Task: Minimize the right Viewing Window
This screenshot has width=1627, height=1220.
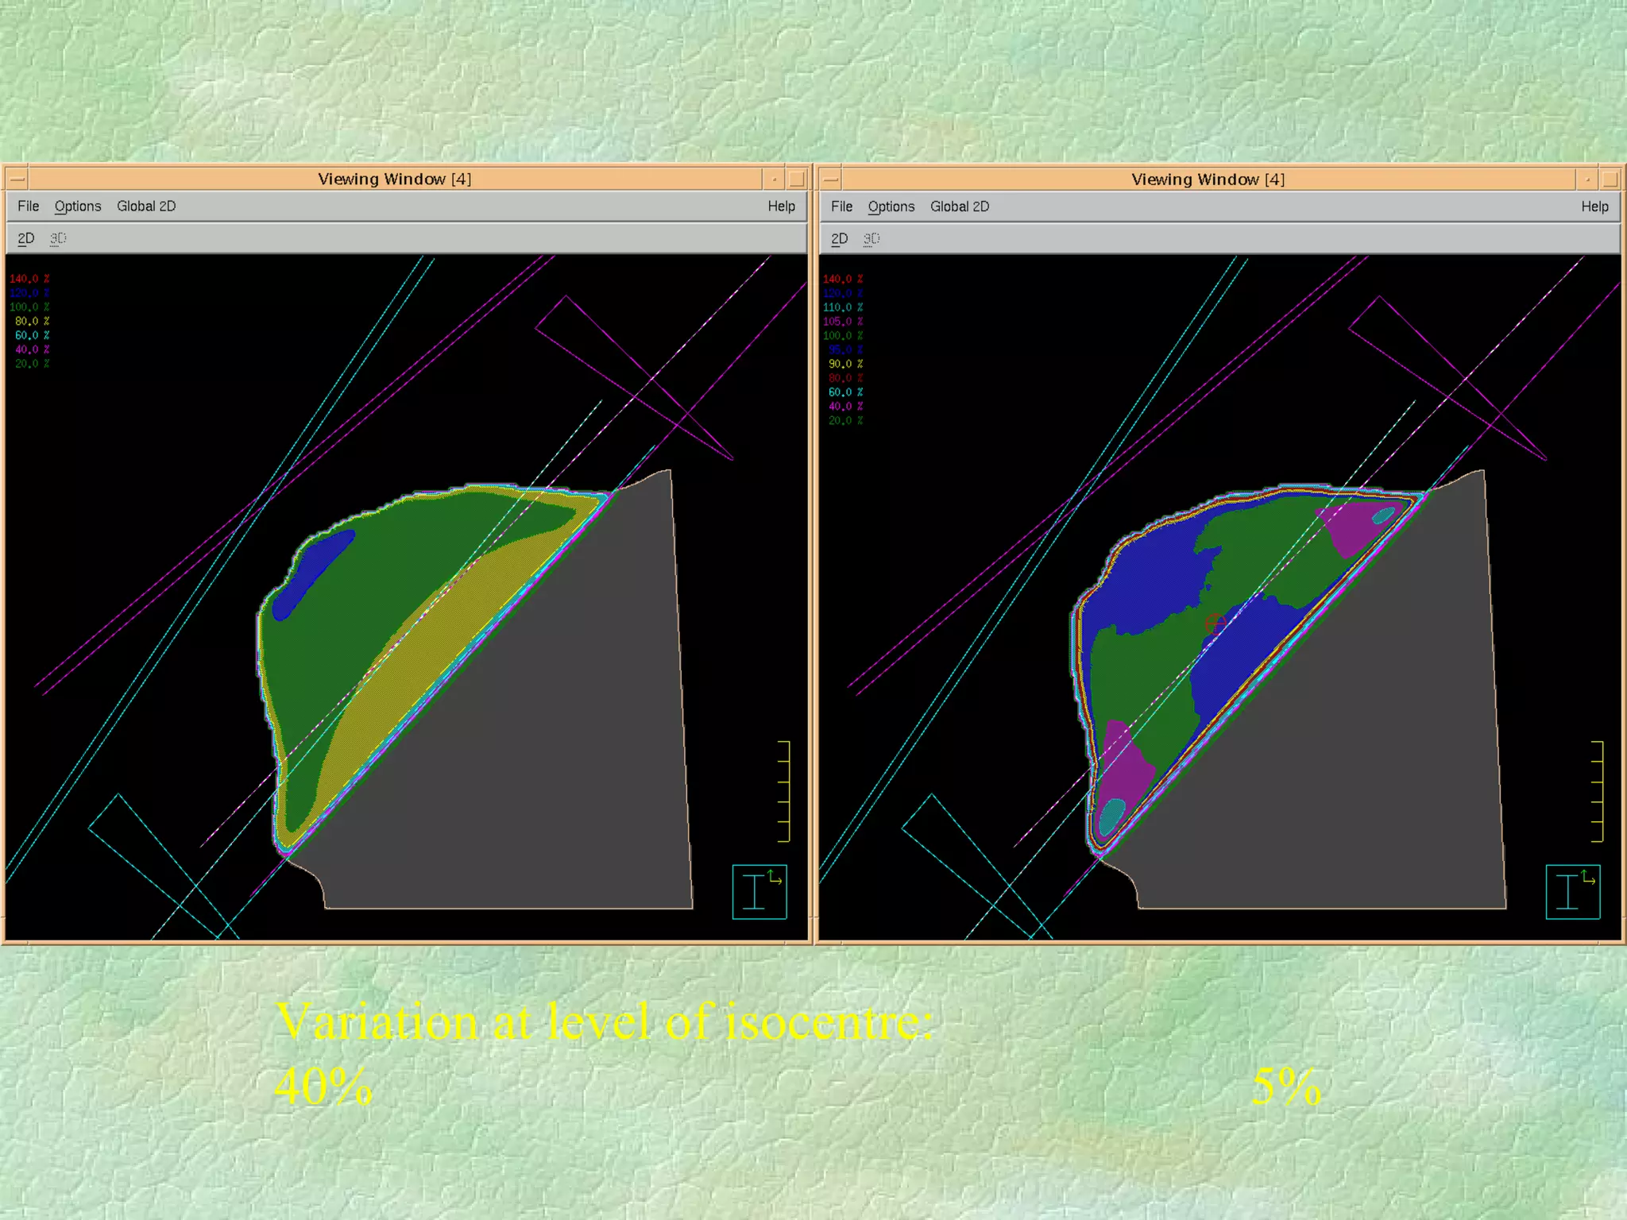Action: 1588,179
